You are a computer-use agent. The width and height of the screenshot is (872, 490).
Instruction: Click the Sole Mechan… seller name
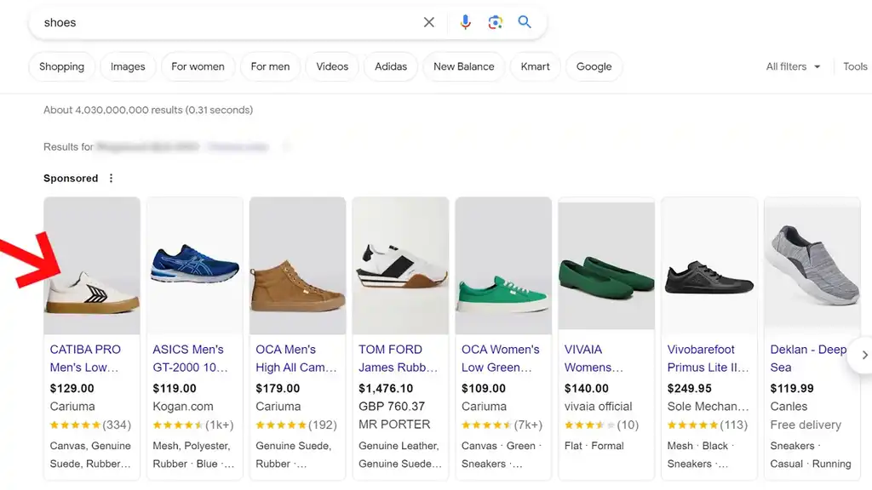[x=708, y=407]
